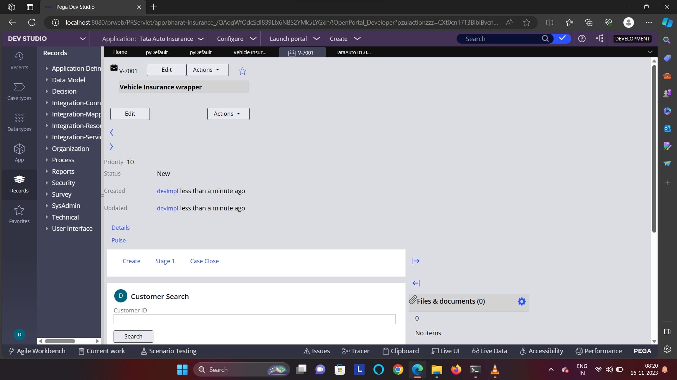Click the Details link below case info
Image resolution: width=677 pixels, height=380 pixels.
click(121, 227)
